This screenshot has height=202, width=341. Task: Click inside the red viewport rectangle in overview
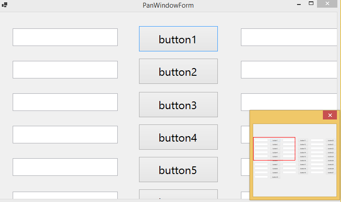[x=274, y=149]
